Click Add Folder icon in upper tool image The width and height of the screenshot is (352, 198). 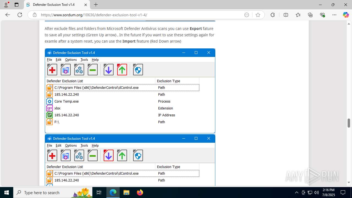point(65,70)
